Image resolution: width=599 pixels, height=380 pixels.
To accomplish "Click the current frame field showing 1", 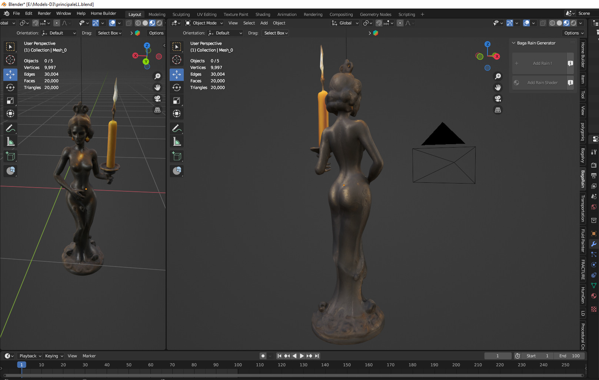I will pyautogui.click(x=497, y=356).
